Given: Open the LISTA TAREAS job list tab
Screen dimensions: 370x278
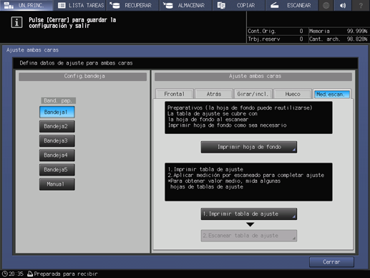Looking at the screenshot, I should click(80, 5).
